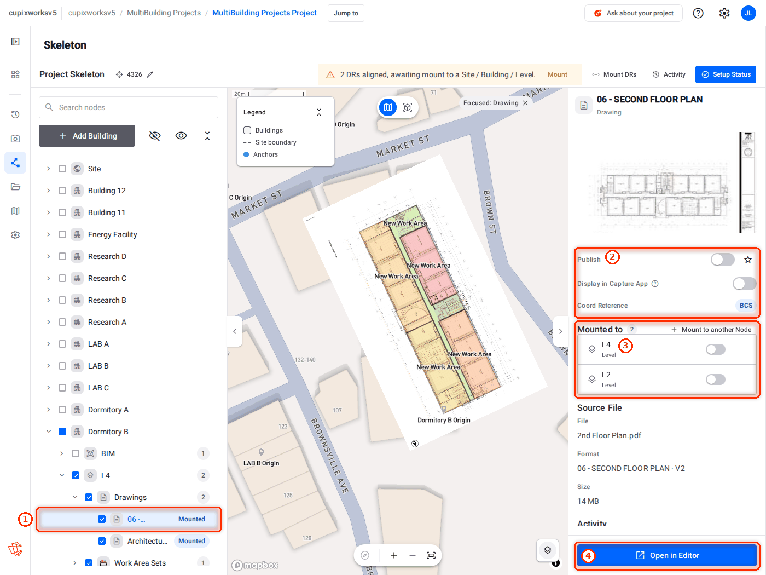Image resolution: width=766 pixels, height=575 pixels.
Task: Collapse the Legend panel
Action: pos(319,112)
